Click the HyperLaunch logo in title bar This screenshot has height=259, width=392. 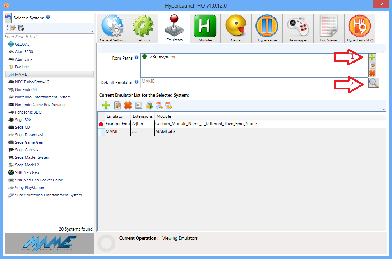pos(6,5)
